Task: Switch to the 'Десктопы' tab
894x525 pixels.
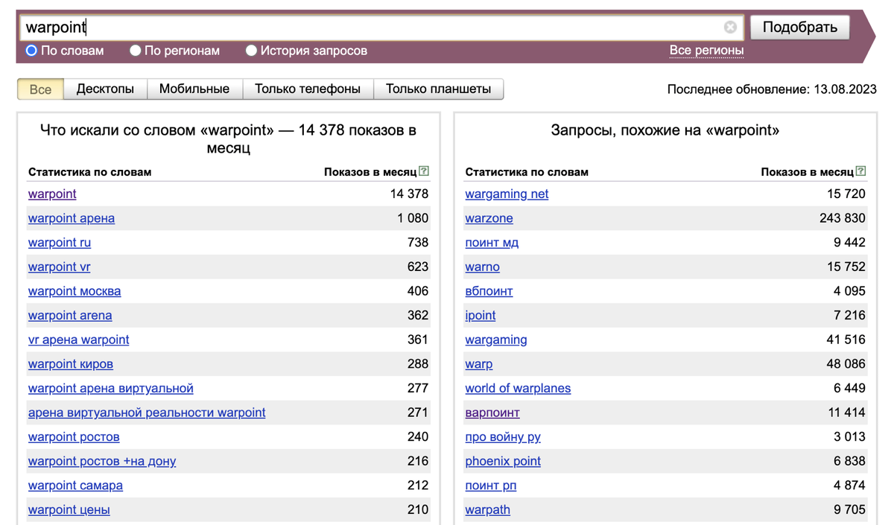Action: [x=105, y=89]
